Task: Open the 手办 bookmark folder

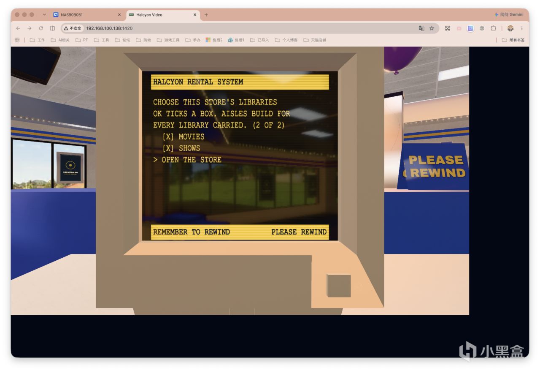Action: coord(193,40)
